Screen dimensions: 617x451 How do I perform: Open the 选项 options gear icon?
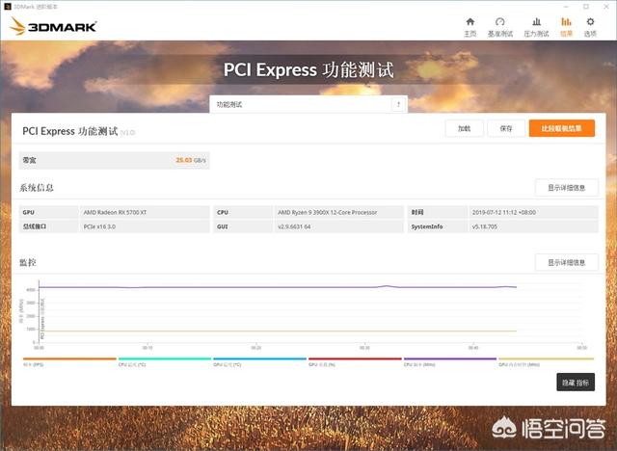coord(590,22)
